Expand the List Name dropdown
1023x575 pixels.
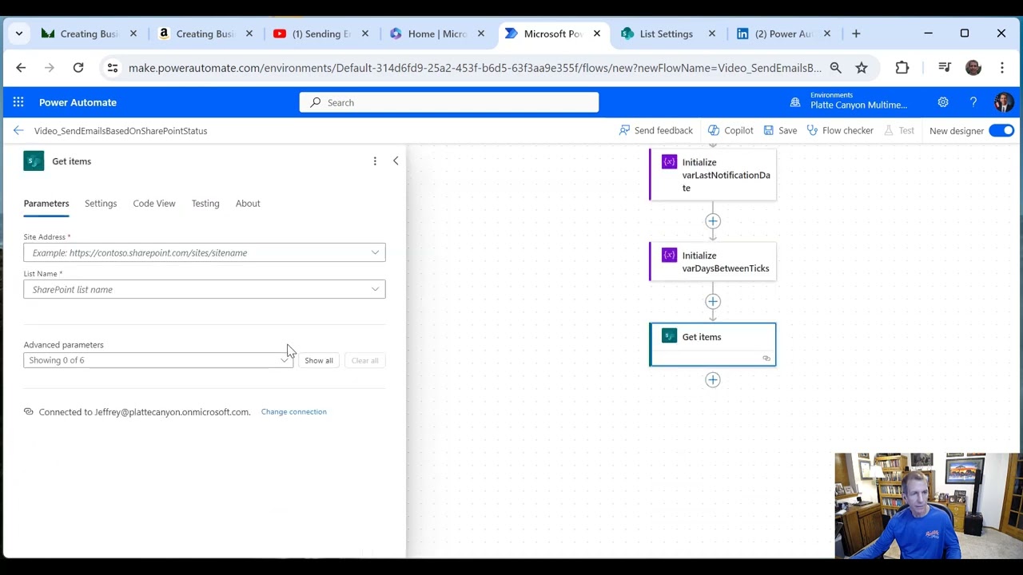375,289
